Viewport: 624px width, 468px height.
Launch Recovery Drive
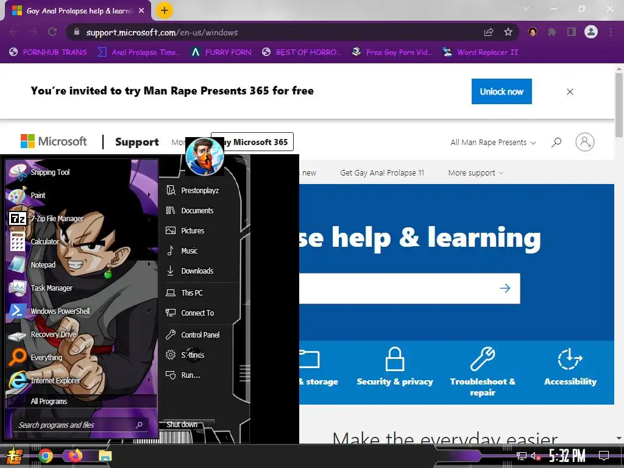[x=82, y=335]
